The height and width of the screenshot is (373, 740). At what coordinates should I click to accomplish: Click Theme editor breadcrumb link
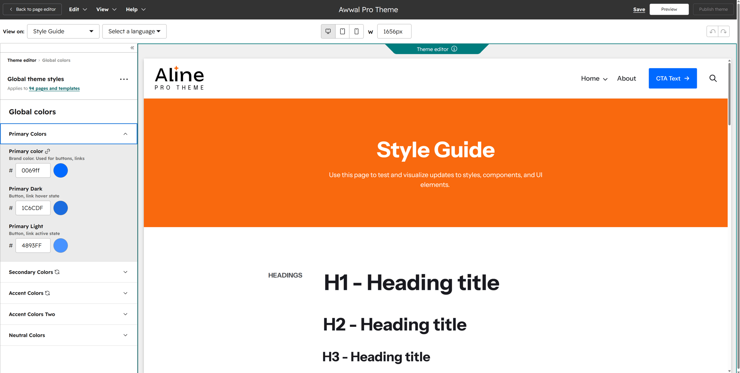pos(22,60)
